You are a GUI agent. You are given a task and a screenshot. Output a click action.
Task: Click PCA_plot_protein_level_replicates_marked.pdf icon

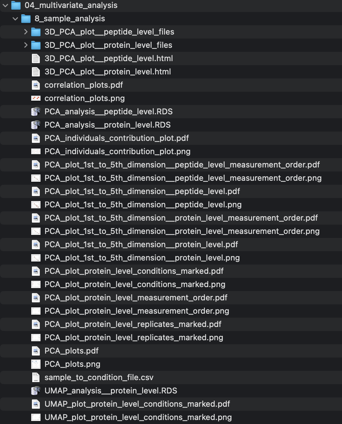pyautogui.click(x=36, y=324)
